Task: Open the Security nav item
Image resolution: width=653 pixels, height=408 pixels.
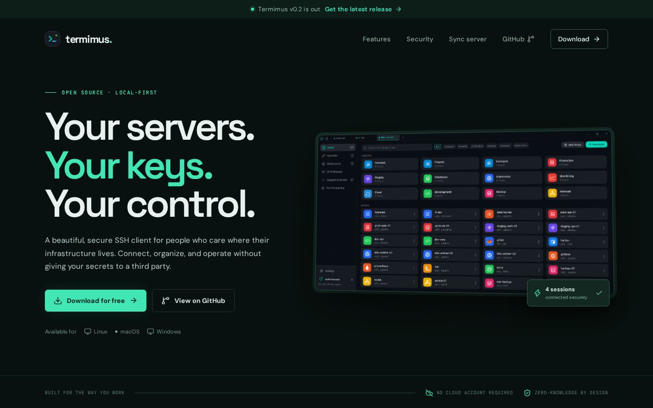Action: (x=420, y=39)
